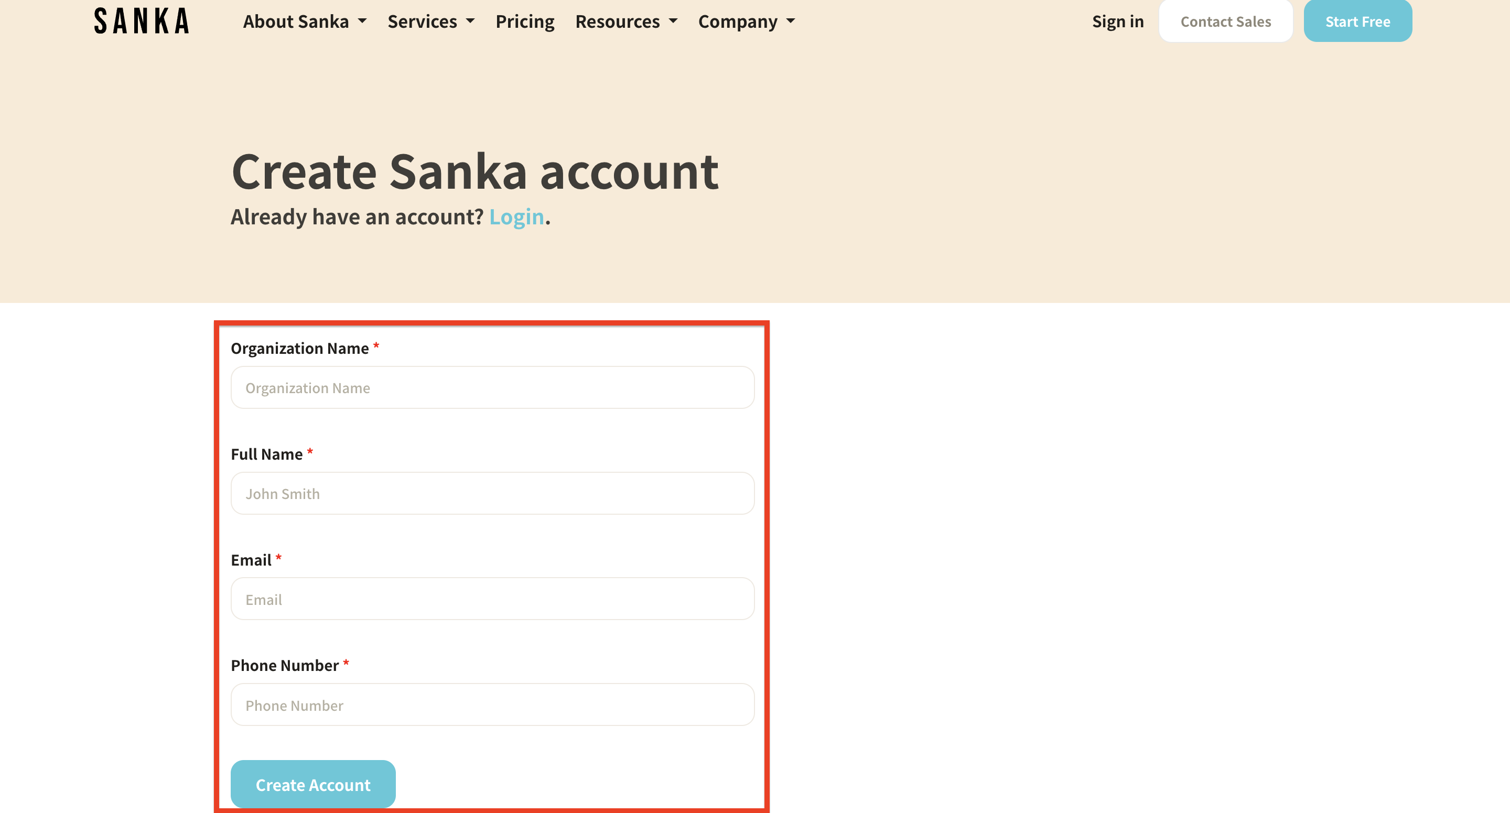Click the Services caret arrow
The image size is (1510, 813).
click(x=470, y=21)
